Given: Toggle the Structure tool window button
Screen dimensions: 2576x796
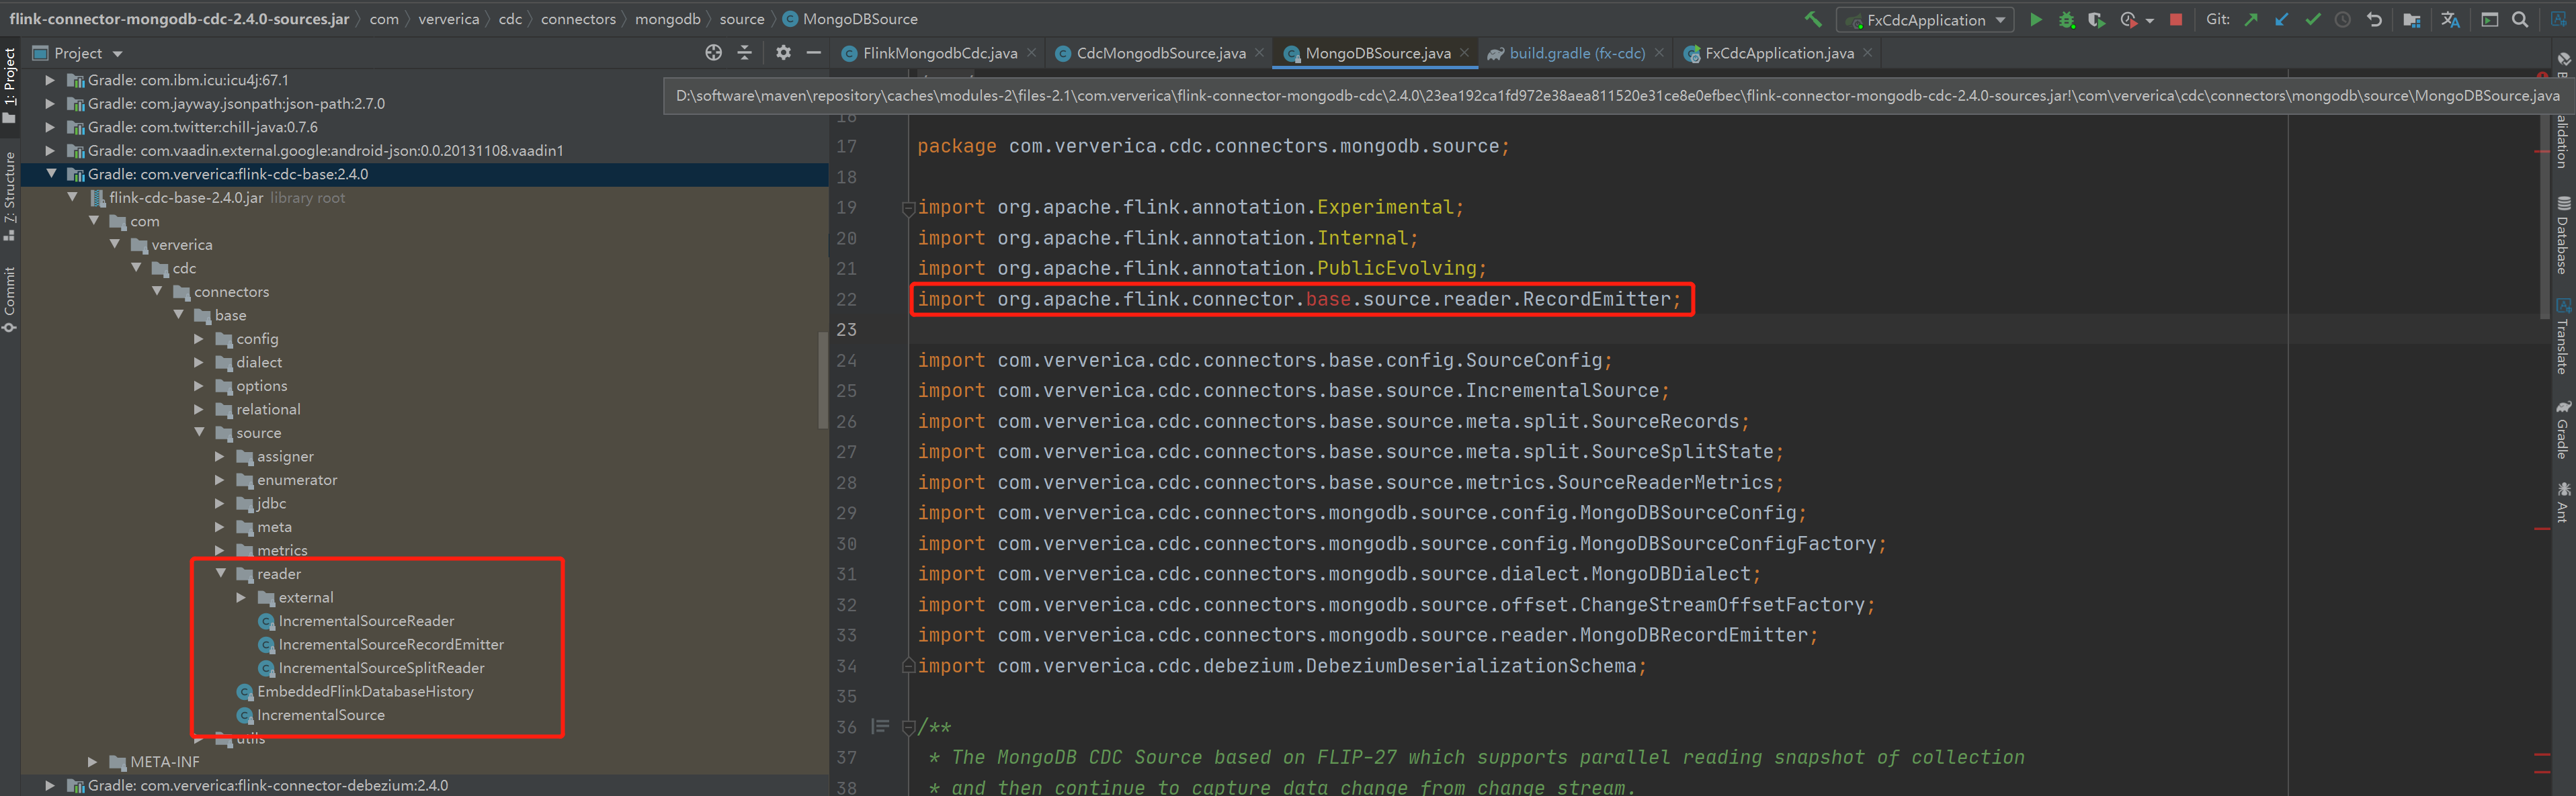Looking at the screenshot, I should tap(10, 196).
